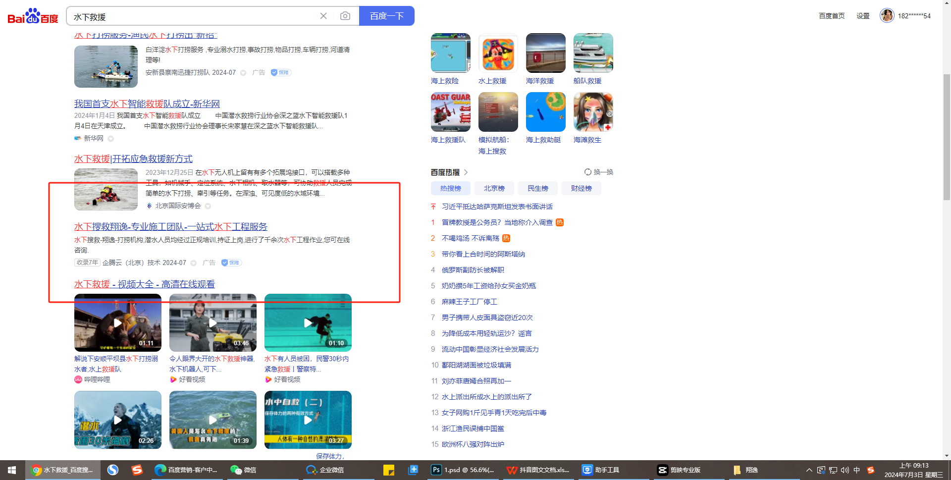The width and height of the screenshot is (951, 480).
Task: Click the camera image search icon
Action: click(x=345, y=16)
